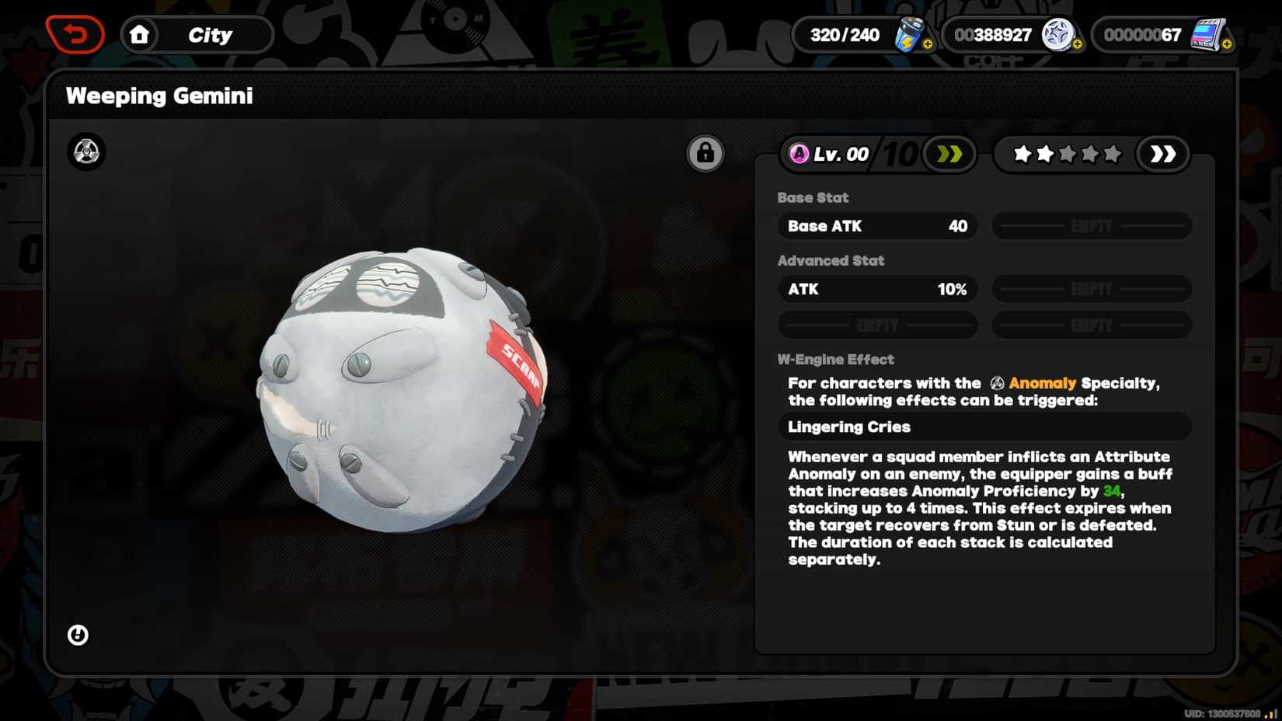Click the Anomaly specialty icon beside the W-Engine
The image size is (1282, 721).
tap(86, 152)
